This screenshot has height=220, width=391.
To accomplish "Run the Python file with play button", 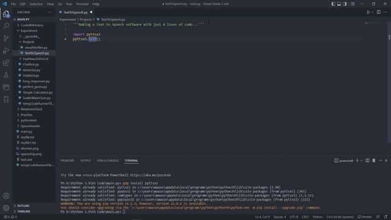I will coord(368,12).
